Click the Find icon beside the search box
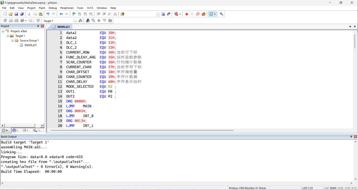The image size is (358, 190). [163, 14]
